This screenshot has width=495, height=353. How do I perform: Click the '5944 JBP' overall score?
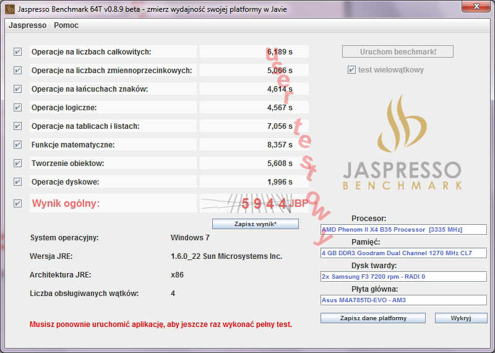(x=275, y=203)
